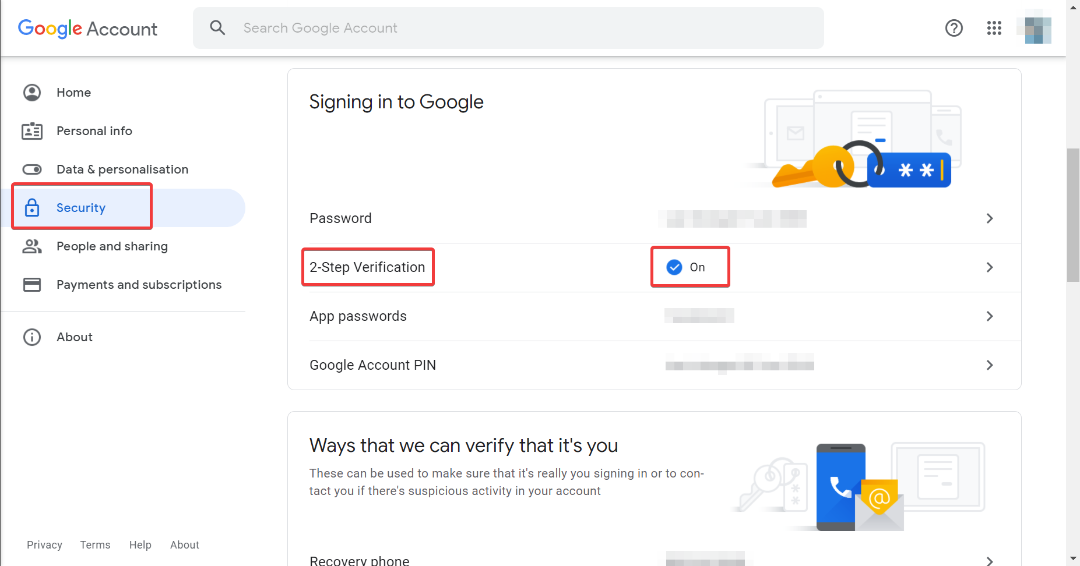
Task: Expand the Google Account PIN chevron
Action: [x=990, y=365]
